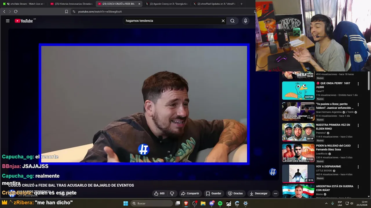371x208 pixels.
Task: Open the LITTLE BOOGIE channel link
Action: point(324,171)
